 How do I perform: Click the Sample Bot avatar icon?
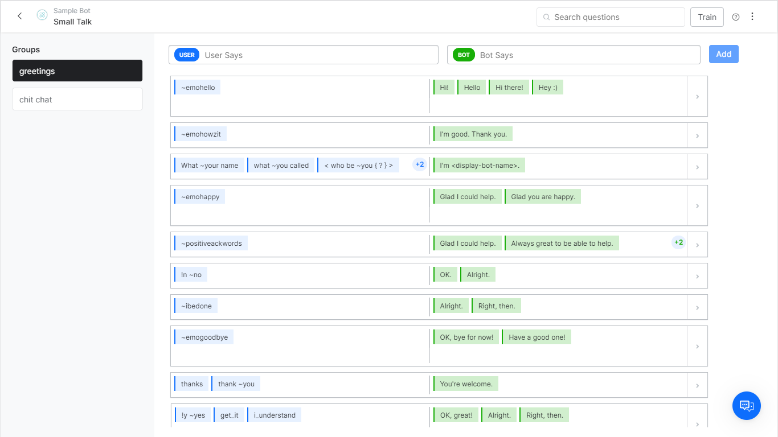click(42, 15)
